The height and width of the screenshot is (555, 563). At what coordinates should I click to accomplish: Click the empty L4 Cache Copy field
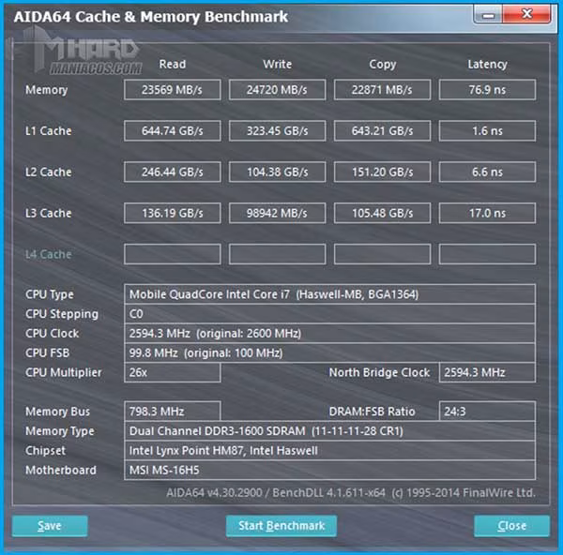click(x=383, y=254)
